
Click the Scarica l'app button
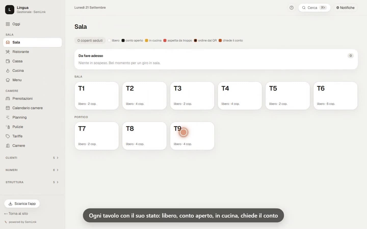[22, 204]
